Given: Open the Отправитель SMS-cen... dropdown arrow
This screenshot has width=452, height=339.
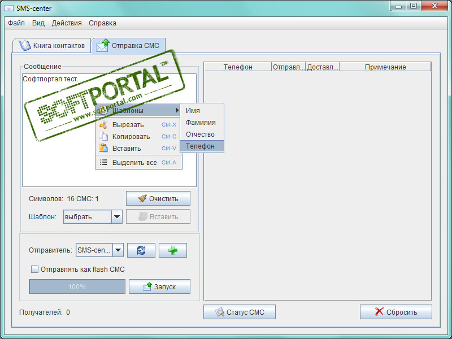Looking at the screenshot, I should tap(118, 250).
